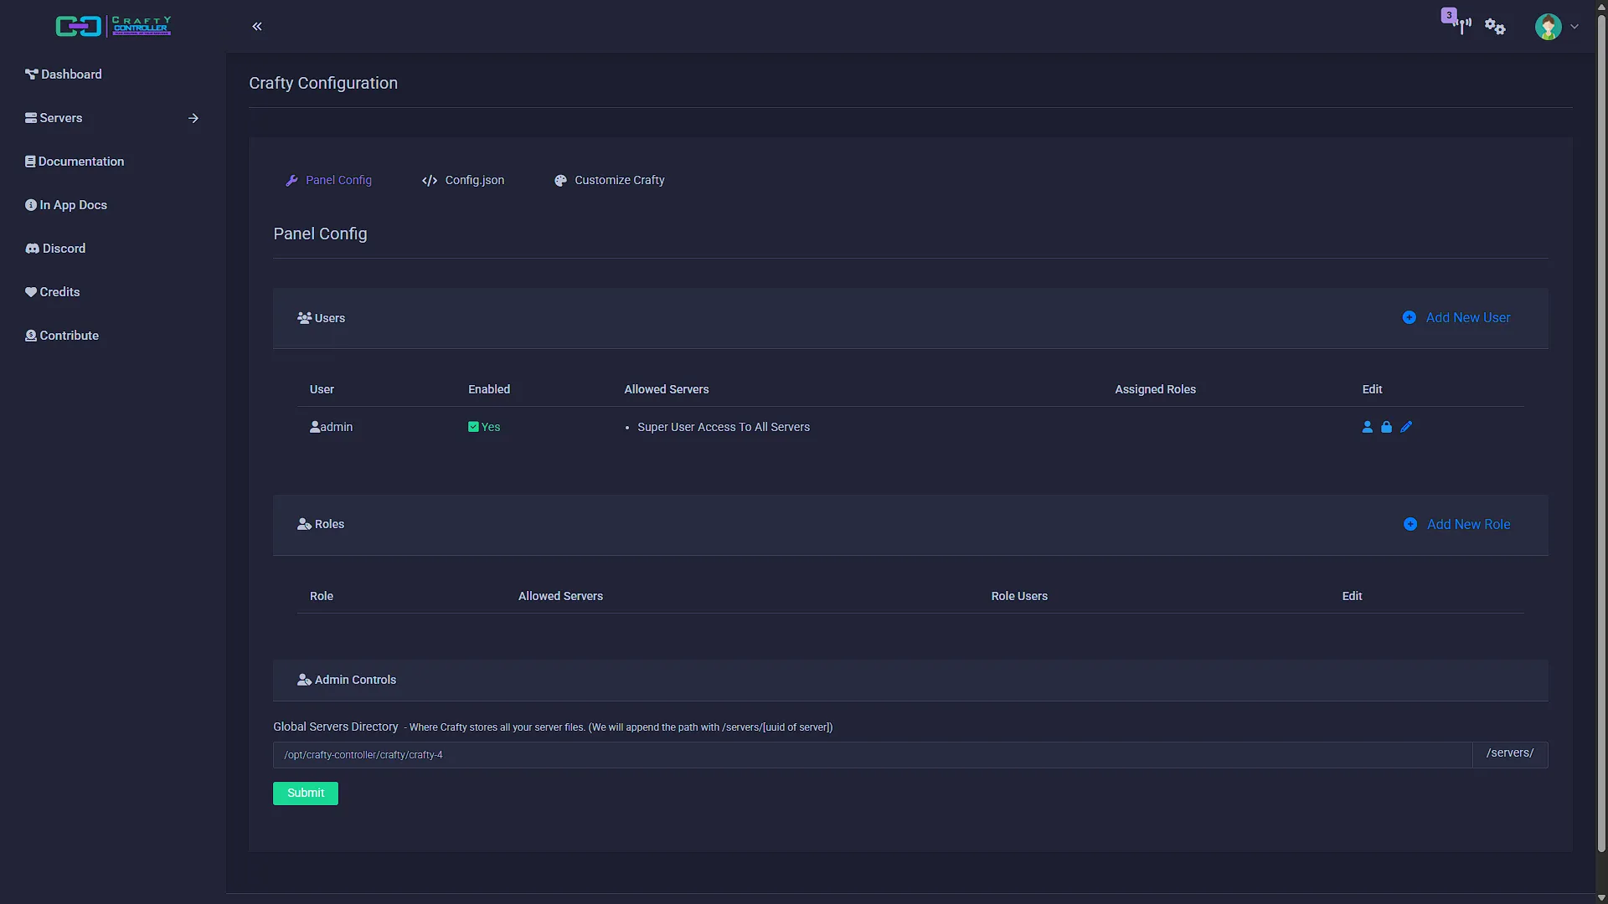Viewport: 1608px width, 904px height.
Task: Click the admin Enabled Yes checkmark
Action: [x=473, y=427]
